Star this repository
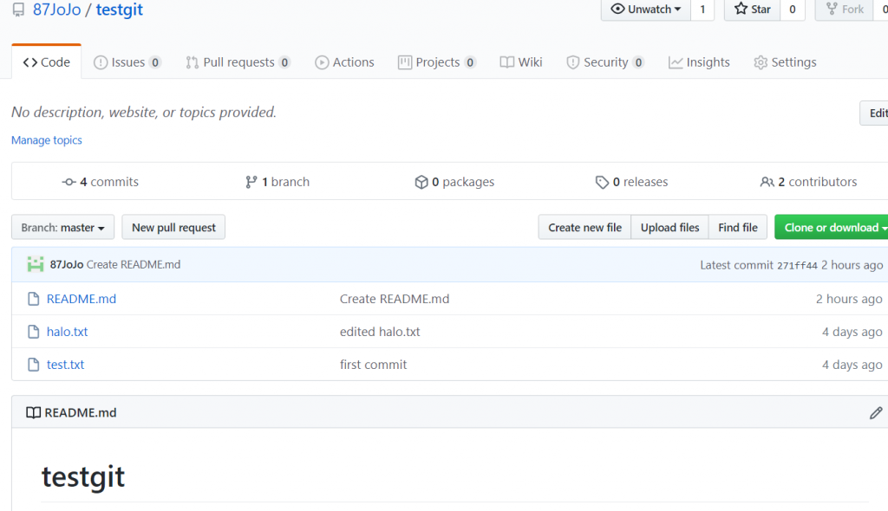Viewport: 888px width, 511px height. tap(752, 9)
